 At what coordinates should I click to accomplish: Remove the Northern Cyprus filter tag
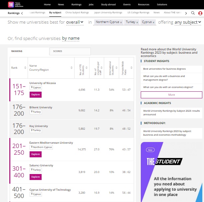tap(121, 22)
